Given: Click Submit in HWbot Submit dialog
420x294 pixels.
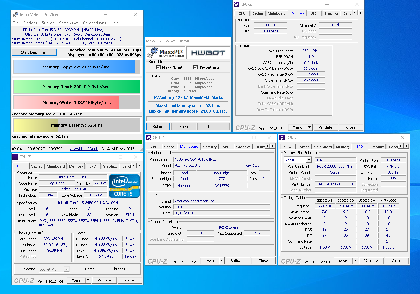Looking at the screenshot, I should coord(158,127).
